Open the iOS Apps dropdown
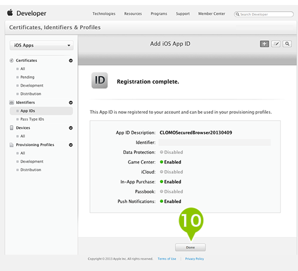298x271 pixels. pos(41,46)
